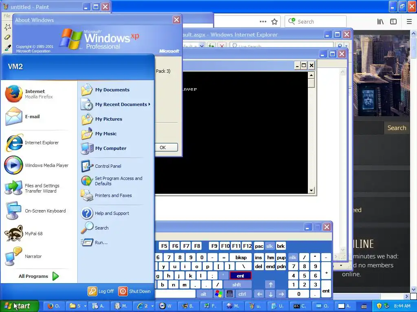Click Windows logo key on On-Screen Keyboard
Viewport: 417px width, 312px height.
pyautogui.click(x=219, y=294)
